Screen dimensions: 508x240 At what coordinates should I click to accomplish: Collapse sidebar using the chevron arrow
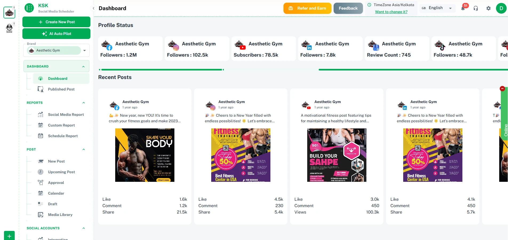tap(94, 8)
